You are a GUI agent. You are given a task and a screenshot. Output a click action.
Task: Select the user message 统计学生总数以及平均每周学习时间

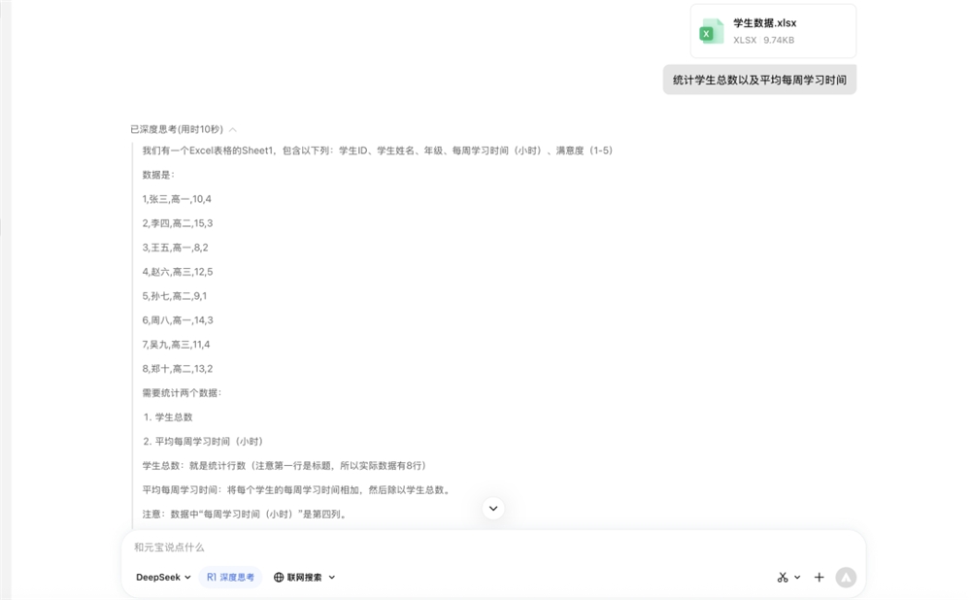point(759,80)
